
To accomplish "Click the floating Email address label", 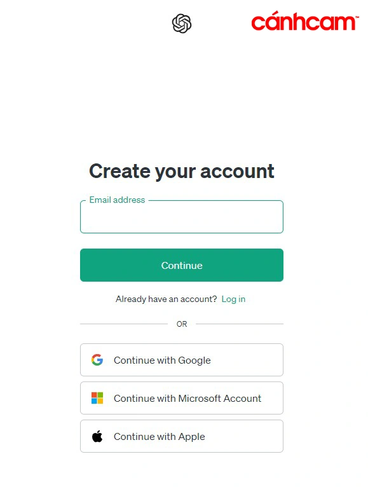I will (x=117, y=200).
